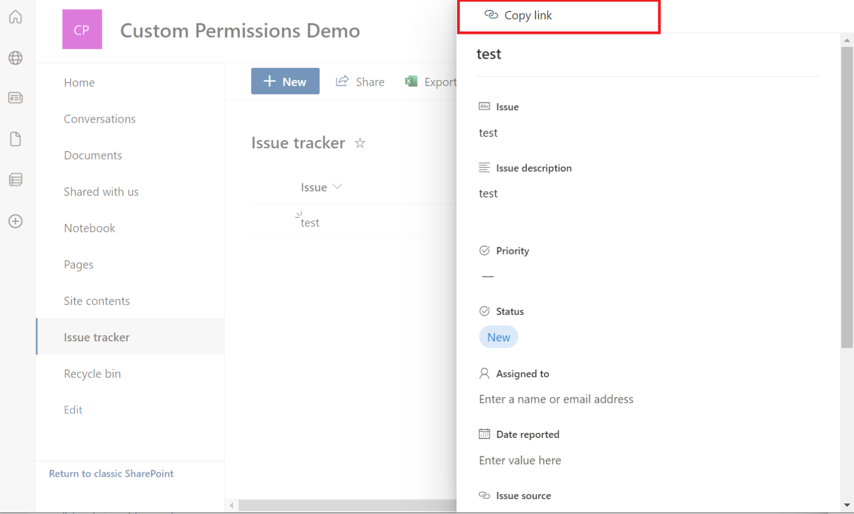Click the scrollbar down arrow in panel
This screenshot has height=514, width=854.
[847, 505]
